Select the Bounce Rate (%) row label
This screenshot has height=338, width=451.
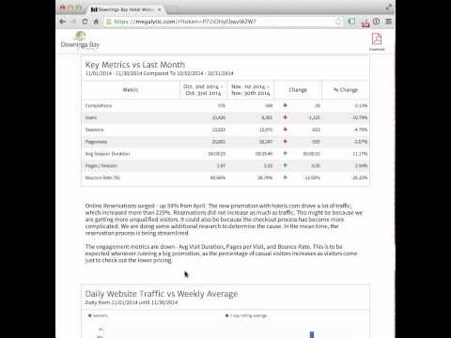tap(102, 177)
